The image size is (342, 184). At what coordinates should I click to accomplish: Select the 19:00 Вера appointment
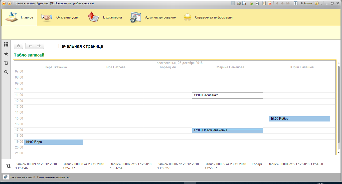click(x=54, y=142)
